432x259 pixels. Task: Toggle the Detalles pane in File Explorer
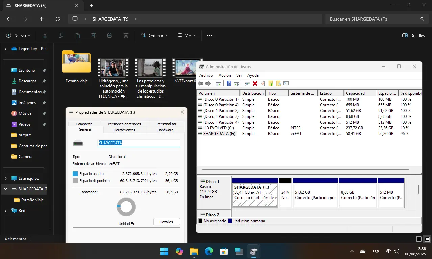(x=413, y=35)
